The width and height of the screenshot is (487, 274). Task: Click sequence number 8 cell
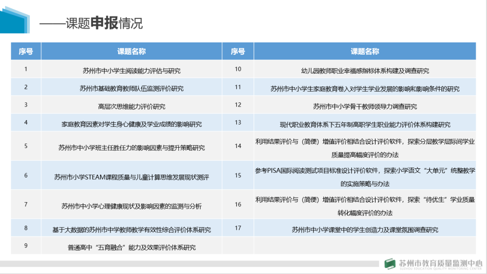[26, 228]
